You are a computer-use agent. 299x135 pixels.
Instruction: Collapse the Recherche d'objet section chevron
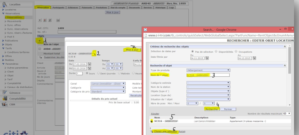(284, 65)
